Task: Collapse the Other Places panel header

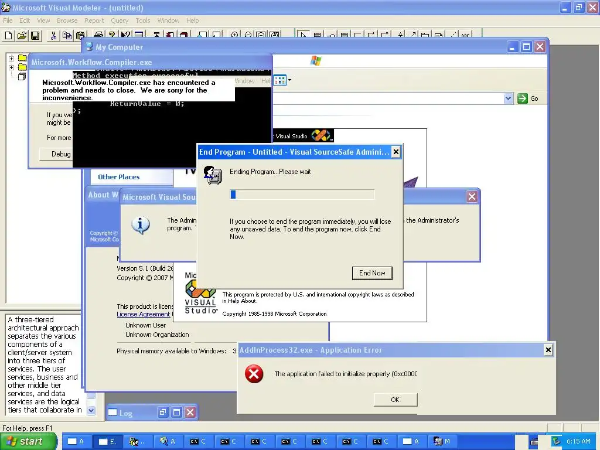Action: click(x=132, y=177)
